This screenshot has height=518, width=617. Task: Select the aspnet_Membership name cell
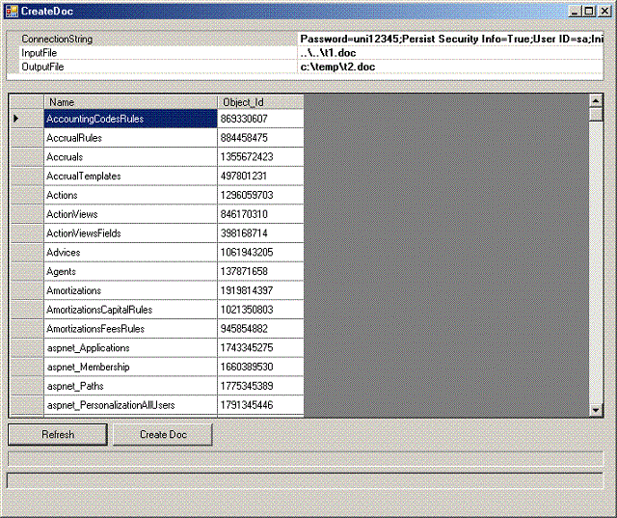tap(131, 367)
